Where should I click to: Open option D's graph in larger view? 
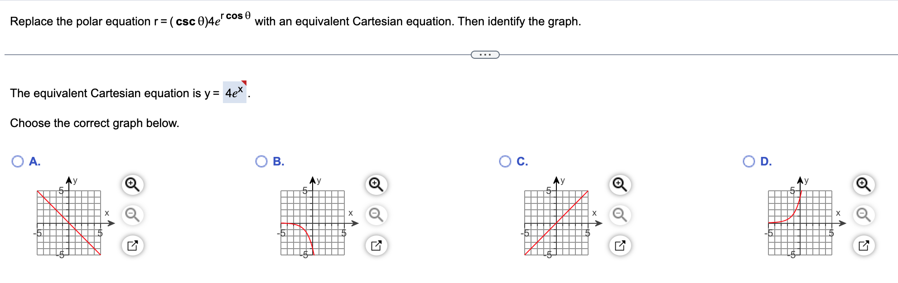coord(864,245)
